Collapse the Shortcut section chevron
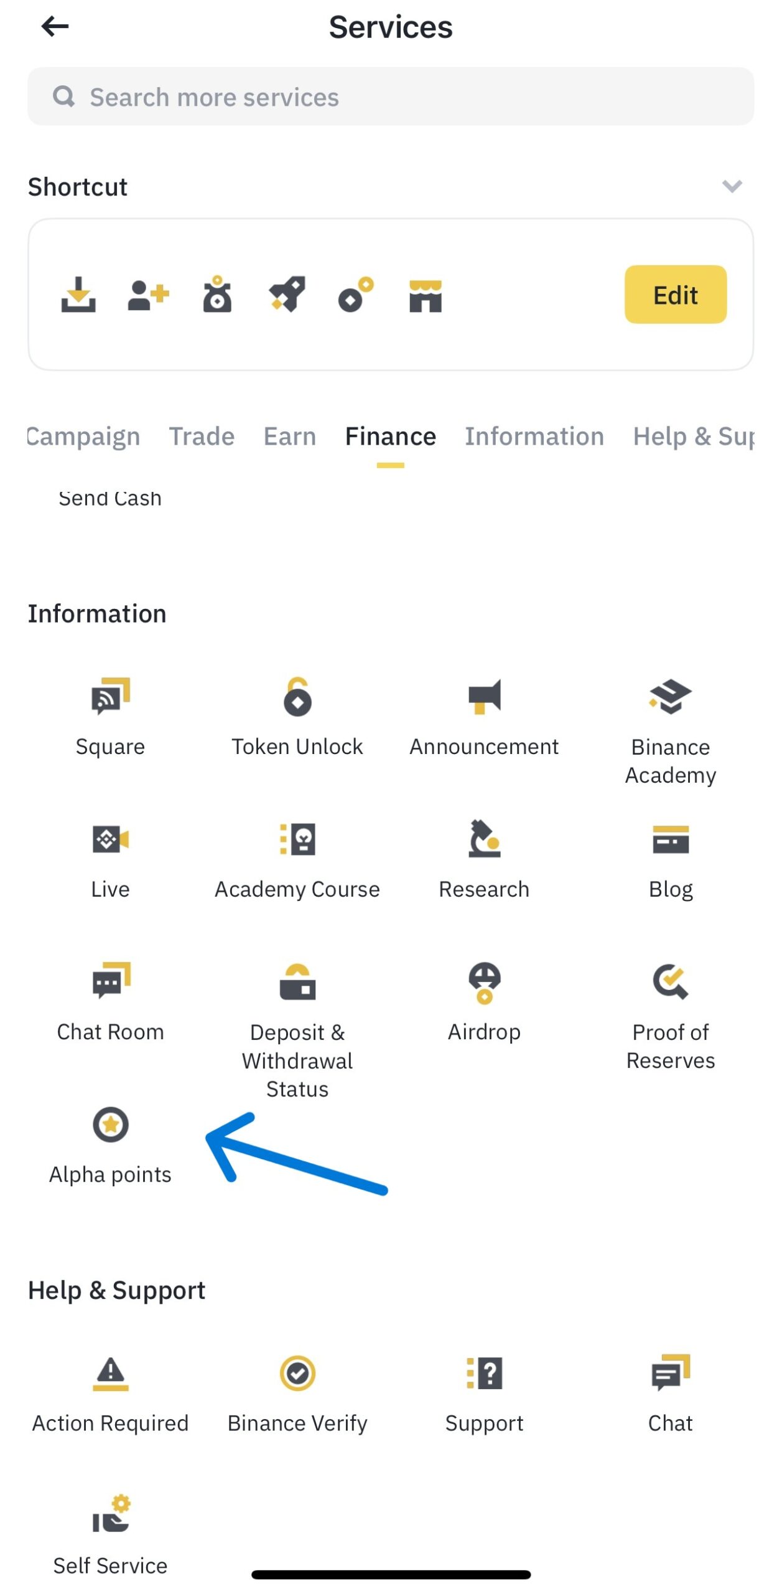The image size is (777, 1594). (732, 186)
